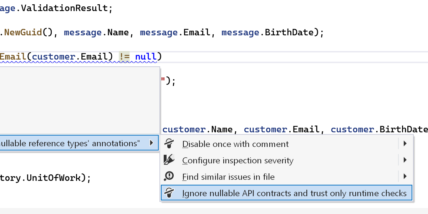Click the icon beside Ignore nullable API contracts
The image size is (428, 214).
click(x=169, y=193)
